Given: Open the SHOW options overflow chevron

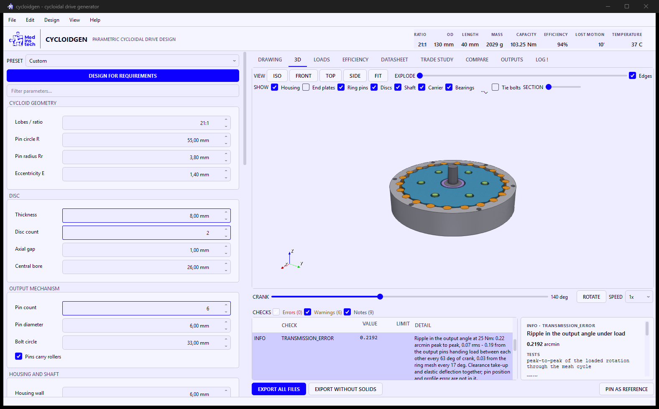Looking at the screenshot, I should (484, 92).
